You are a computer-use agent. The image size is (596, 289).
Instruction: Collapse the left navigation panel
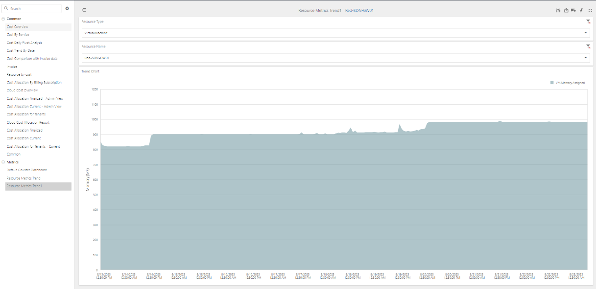[x=84, y=10]
